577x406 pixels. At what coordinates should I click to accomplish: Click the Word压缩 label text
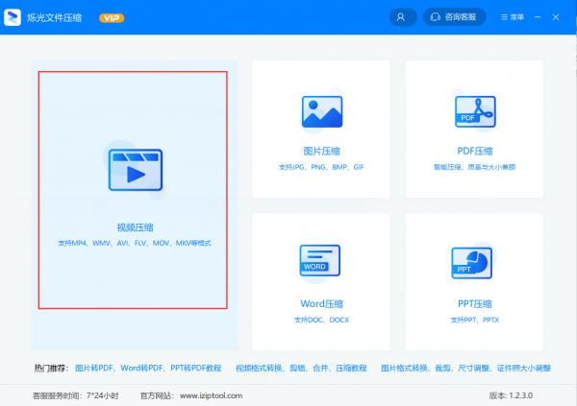tap(321, 303)
